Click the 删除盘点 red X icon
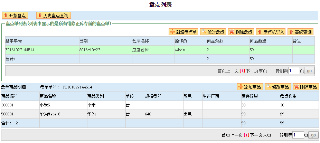 231,32
